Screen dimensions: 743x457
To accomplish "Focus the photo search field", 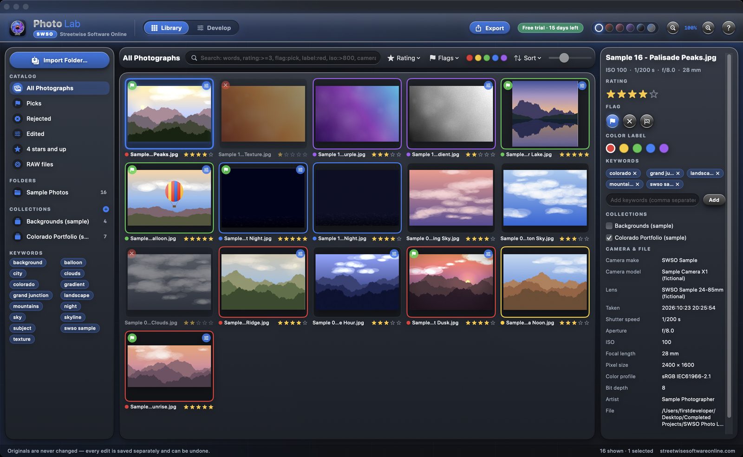I will pos(283,58).
